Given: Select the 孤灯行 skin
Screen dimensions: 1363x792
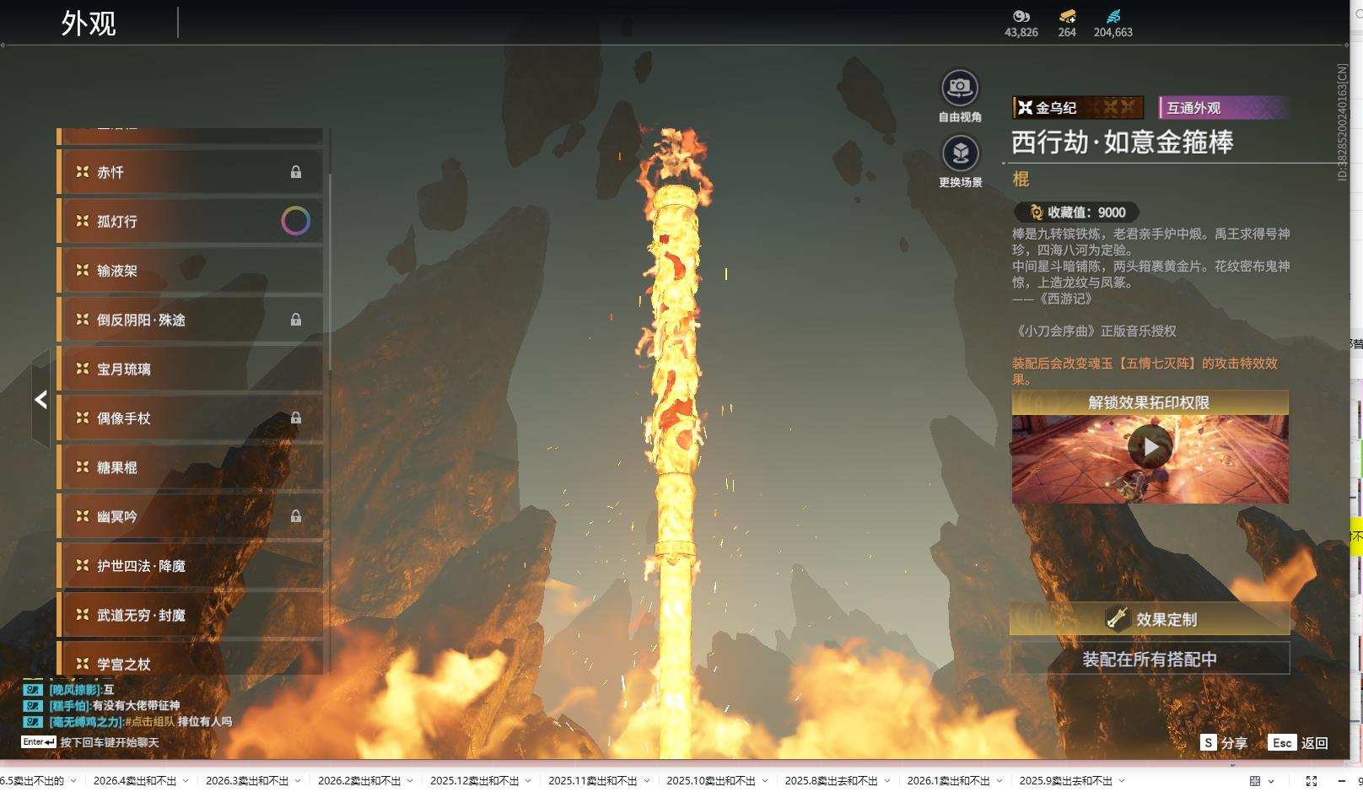Looking at the screenshot, I should [x=191, y=221].
